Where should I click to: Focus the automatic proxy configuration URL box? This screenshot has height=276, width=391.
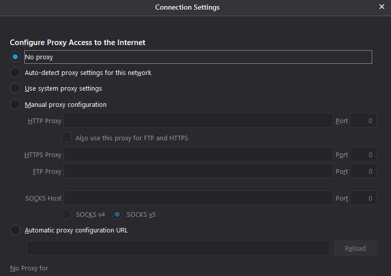pos(178,248)
